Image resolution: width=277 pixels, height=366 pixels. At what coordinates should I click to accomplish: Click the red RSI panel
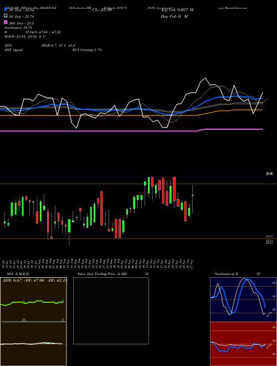(243, 344)
